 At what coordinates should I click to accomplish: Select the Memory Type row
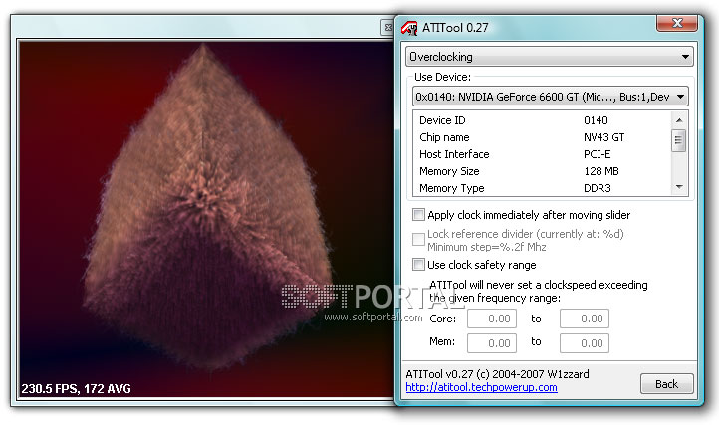tap(543, 188)
